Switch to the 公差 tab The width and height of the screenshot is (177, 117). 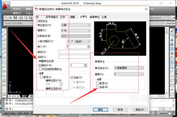tap(104, 17)
